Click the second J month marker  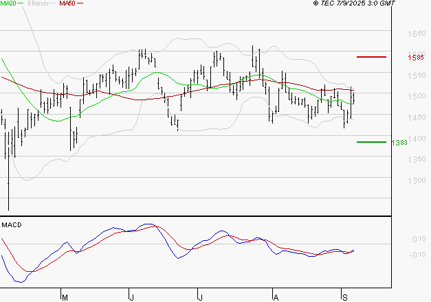[x=201, y=298]
